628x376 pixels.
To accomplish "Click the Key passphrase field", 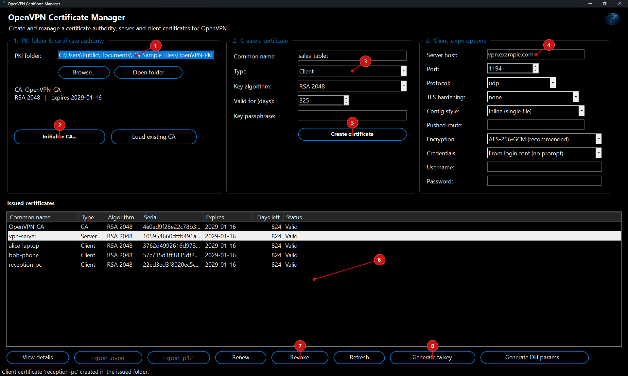I will click(352, 116).
